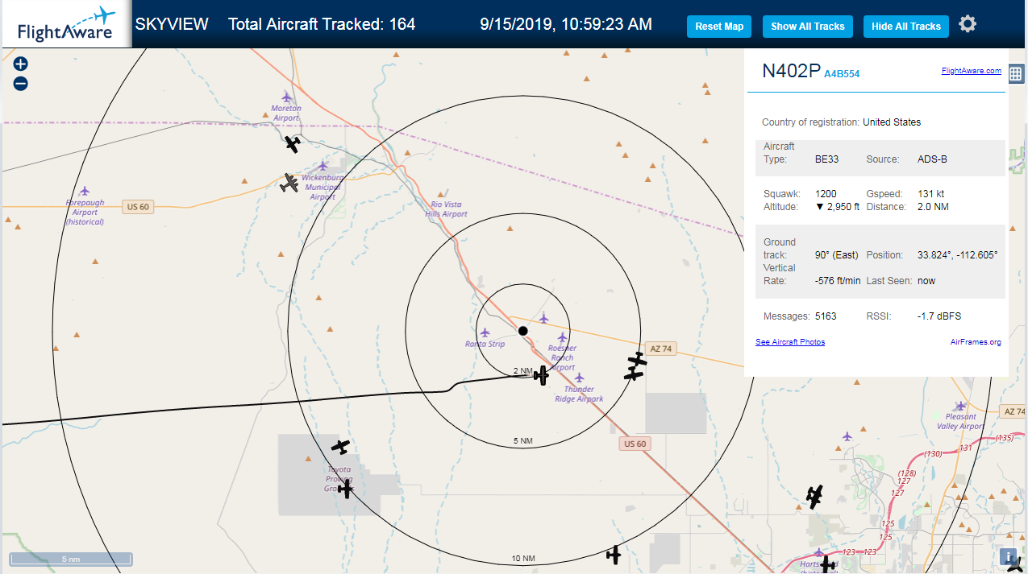
Task: Open the table grid view icon
Action: click(1016, 73)
